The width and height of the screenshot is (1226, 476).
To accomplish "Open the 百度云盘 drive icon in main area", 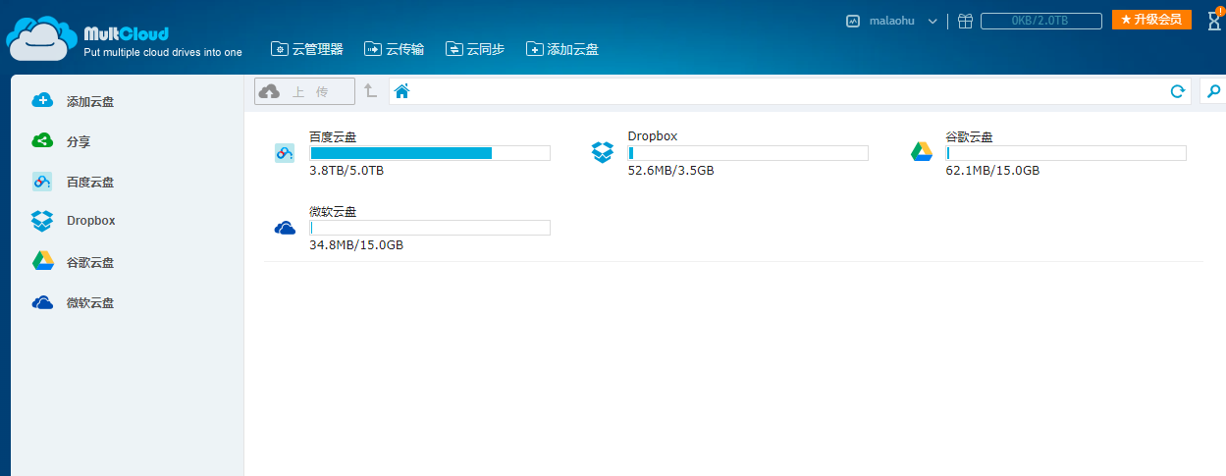I will (x=285, y=152).
